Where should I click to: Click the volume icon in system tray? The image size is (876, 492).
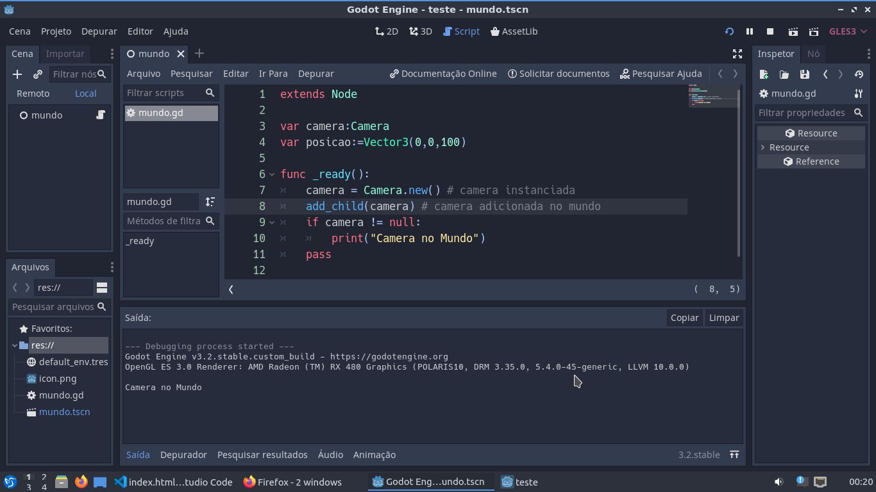(779, 482)
